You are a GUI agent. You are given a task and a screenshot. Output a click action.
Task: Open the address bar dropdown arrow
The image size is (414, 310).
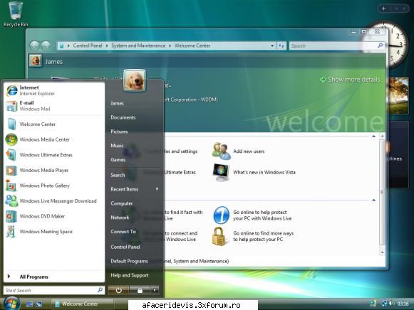pyautogui.click(x=272, y=46)
